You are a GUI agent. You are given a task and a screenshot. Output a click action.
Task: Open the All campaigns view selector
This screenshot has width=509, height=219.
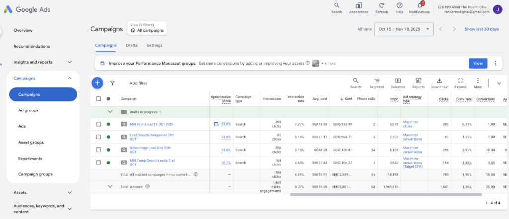click(147, 28)
